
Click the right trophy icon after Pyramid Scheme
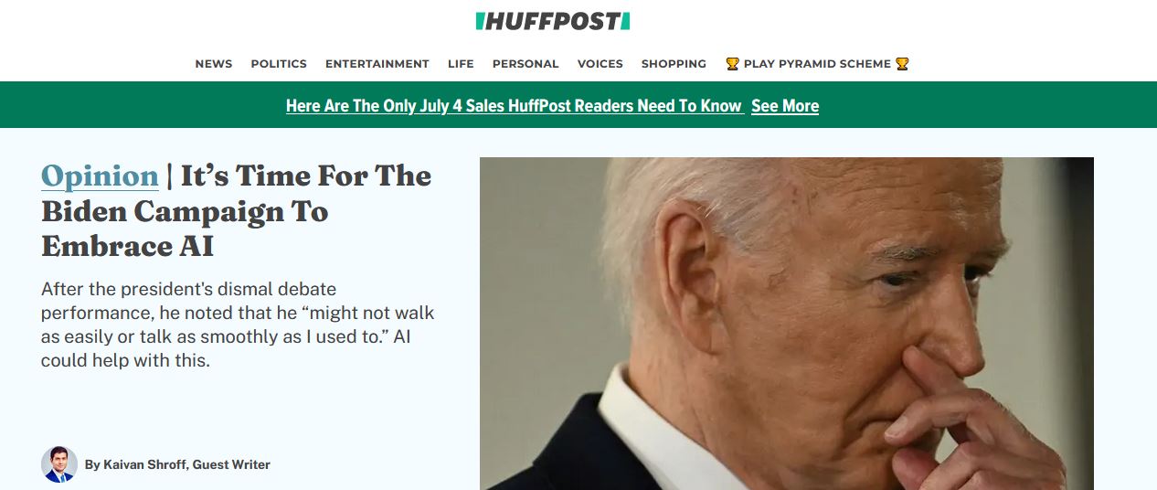(902, 64)
